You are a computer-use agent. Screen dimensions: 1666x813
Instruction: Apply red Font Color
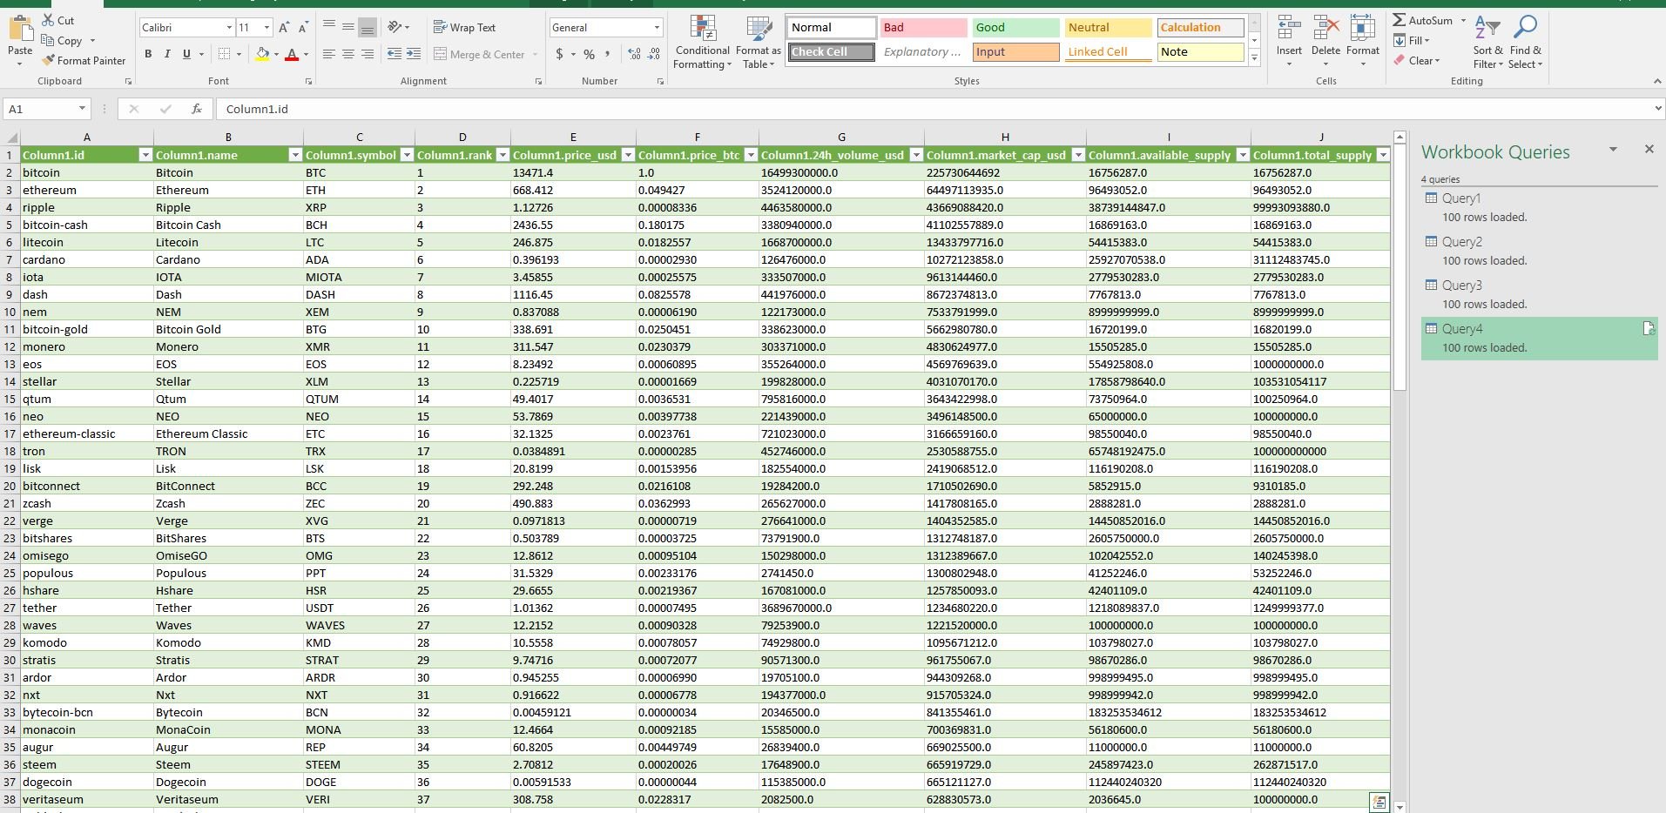(x=292, y=54)
